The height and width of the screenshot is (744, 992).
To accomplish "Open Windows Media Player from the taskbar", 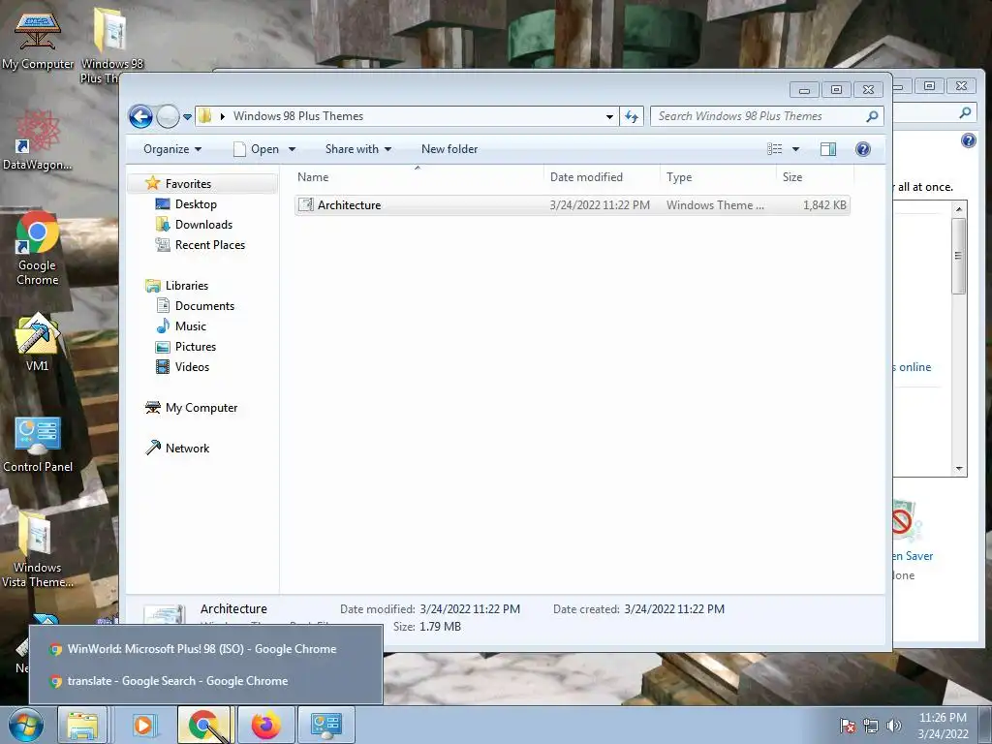I will (143, 726).
